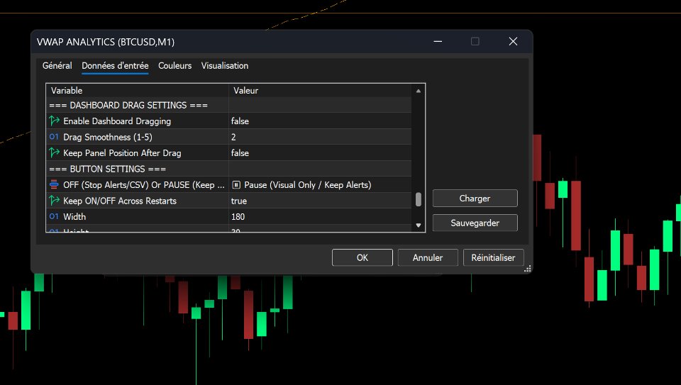Click the inputs list scrollbar thumb

click(x=419, y=199)
